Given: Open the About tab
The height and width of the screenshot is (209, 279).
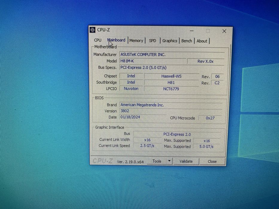Looking at the screenshot, I should 202,41.
